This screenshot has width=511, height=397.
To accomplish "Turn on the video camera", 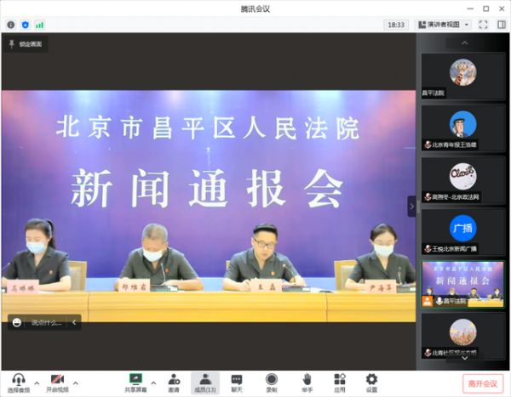I will click(57, 380).
